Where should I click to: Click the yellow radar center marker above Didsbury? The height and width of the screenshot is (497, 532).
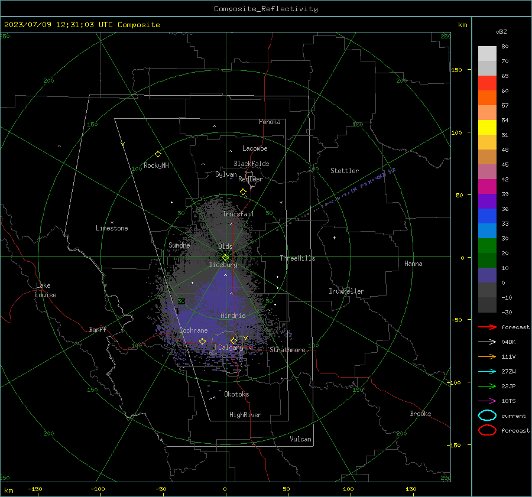pos(225,257)
